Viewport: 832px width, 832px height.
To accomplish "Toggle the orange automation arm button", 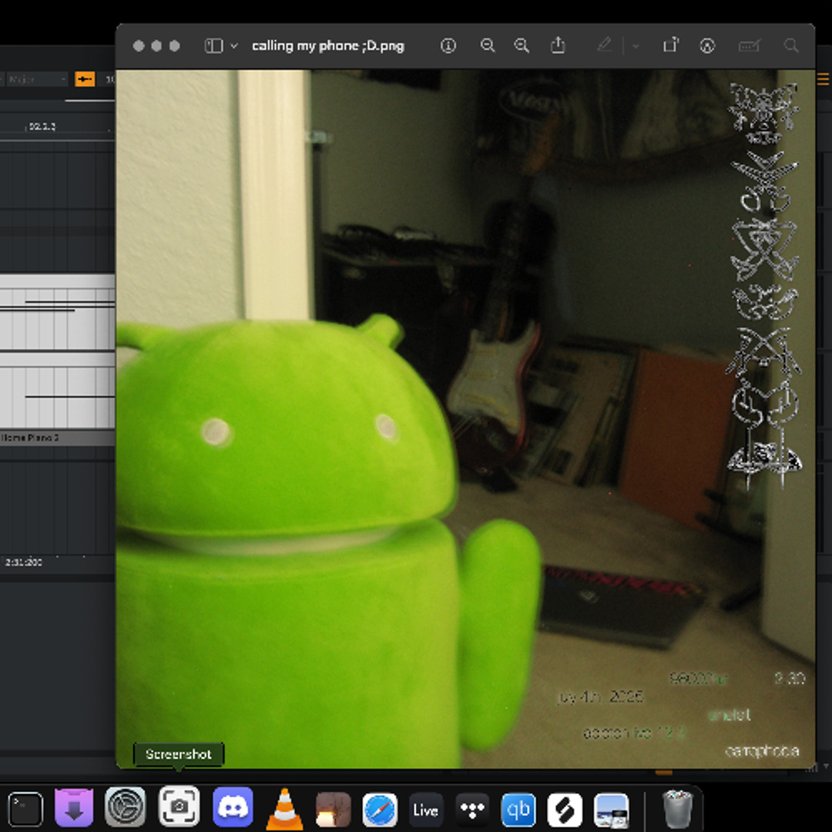I will point(85,79).
